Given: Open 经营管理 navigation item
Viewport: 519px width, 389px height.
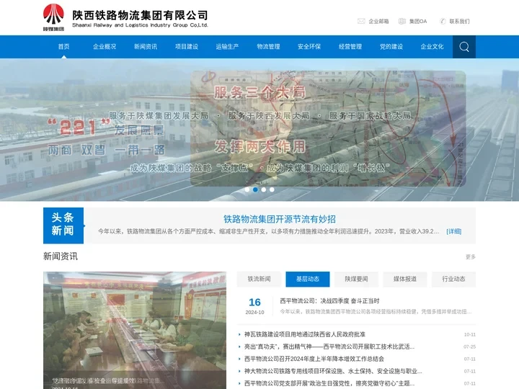Looking at the screenshot, I should pos(350,47).
